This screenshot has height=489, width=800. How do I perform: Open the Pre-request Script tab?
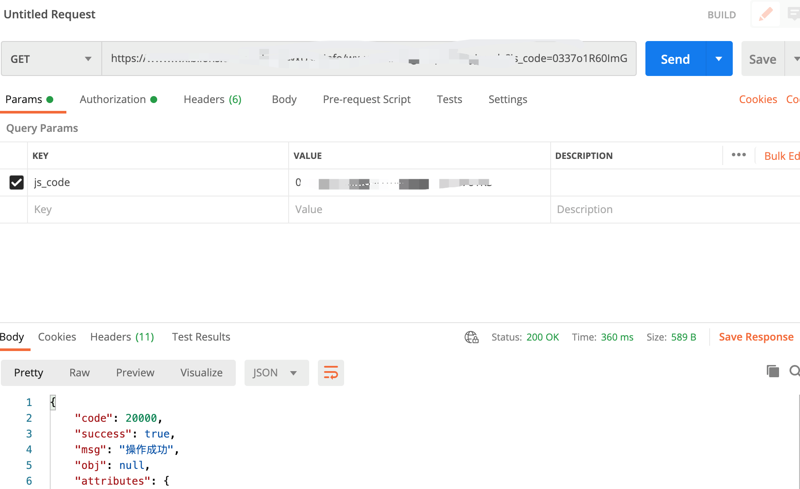366,100
